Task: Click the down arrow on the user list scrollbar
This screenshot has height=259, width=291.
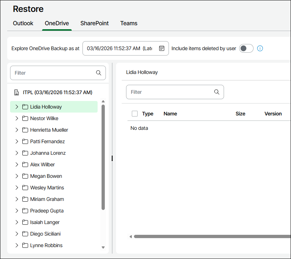Action: click(x=103, y=247)
